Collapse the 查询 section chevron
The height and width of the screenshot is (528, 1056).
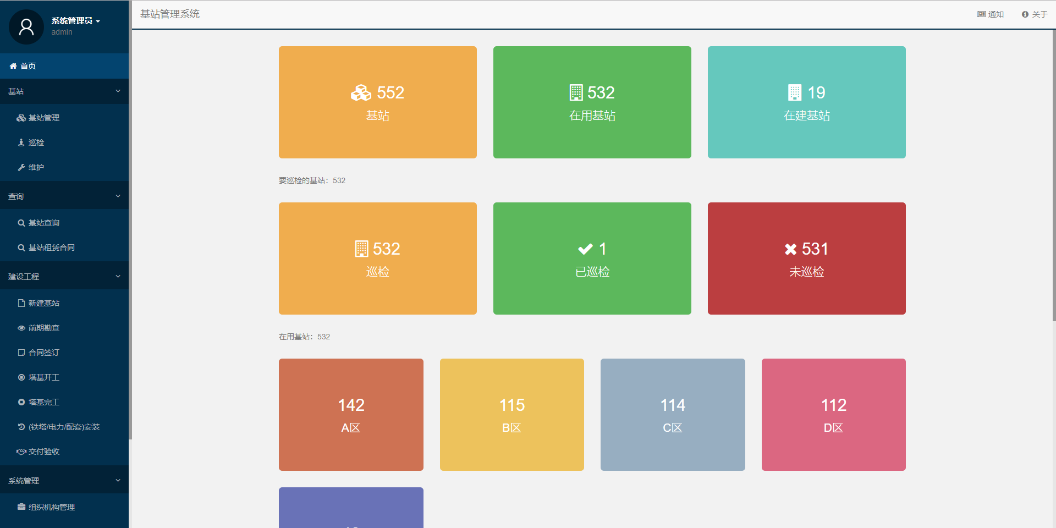[118, 196]
